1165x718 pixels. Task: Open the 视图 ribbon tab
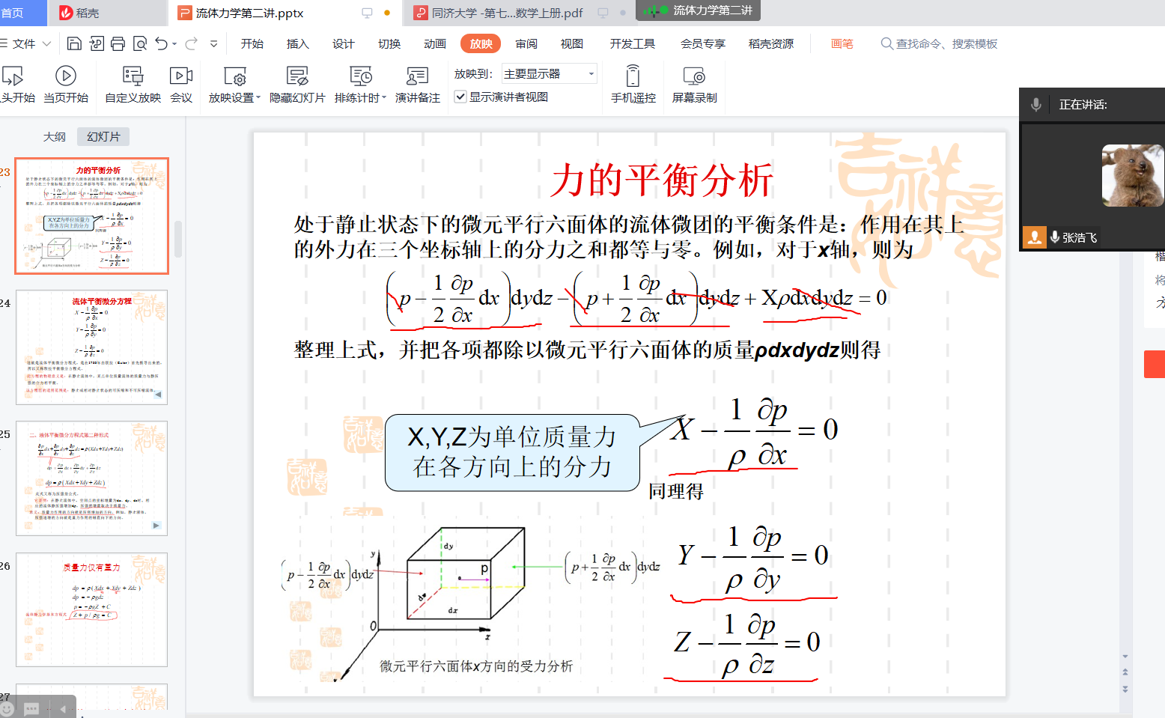pyautogui.click(x=571, y=44)
